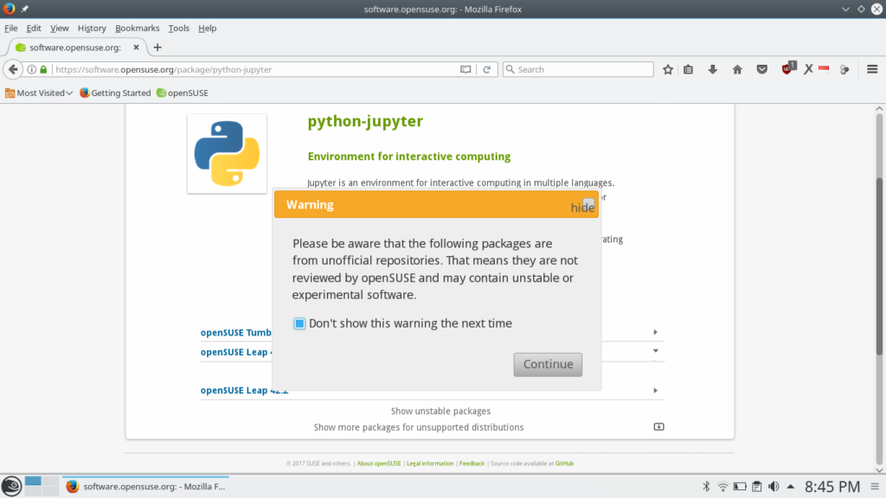Open a new tab with plus button
This screenshot has width=886, height=498.
157,48
